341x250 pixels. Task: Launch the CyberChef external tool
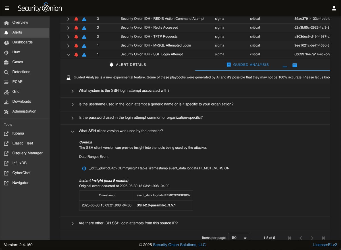(25, 173)
